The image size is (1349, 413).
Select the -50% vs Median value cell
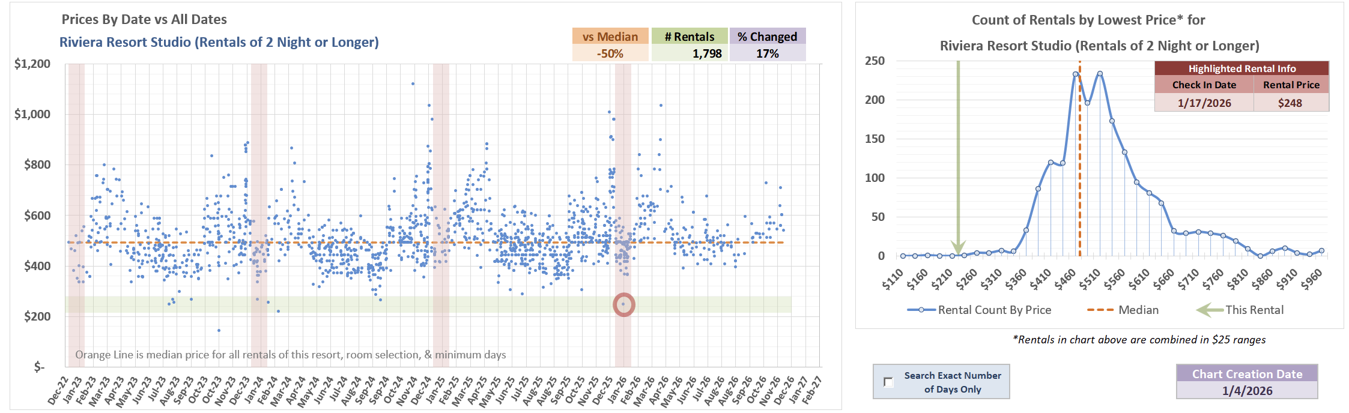[x=610, y=53]
